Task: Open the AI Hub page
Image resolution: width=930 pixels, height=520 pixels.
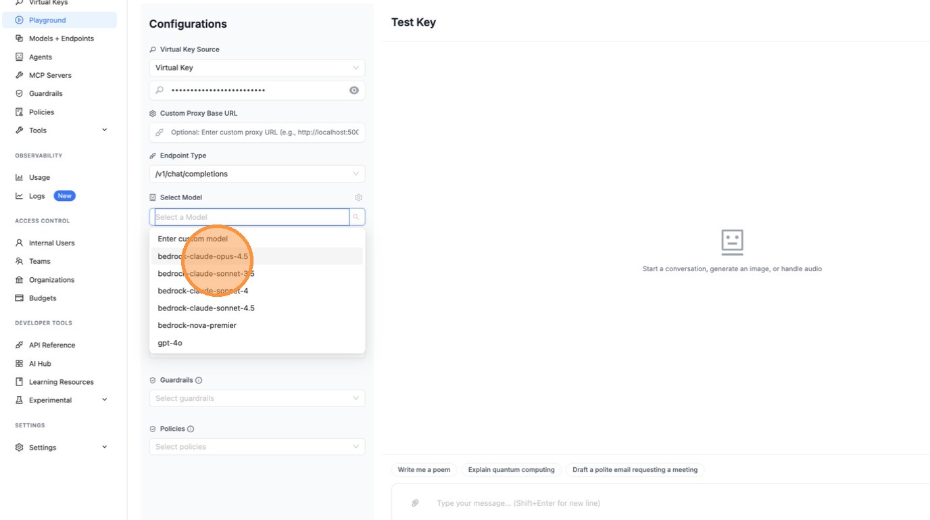Action: pos(40,363)
